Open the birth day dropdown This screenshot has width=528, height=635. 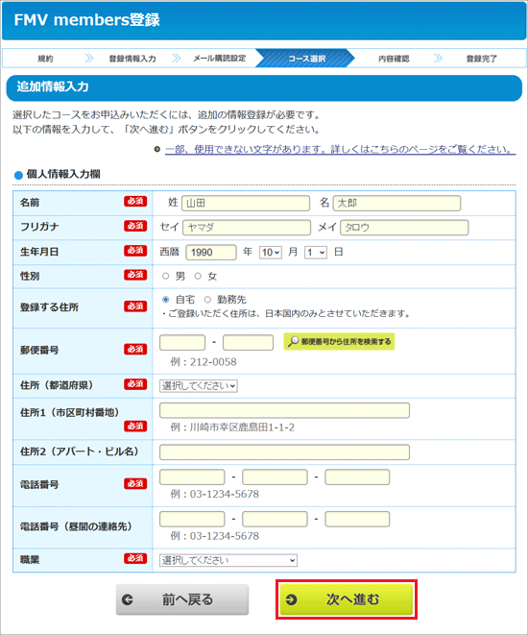coord(316,253)
